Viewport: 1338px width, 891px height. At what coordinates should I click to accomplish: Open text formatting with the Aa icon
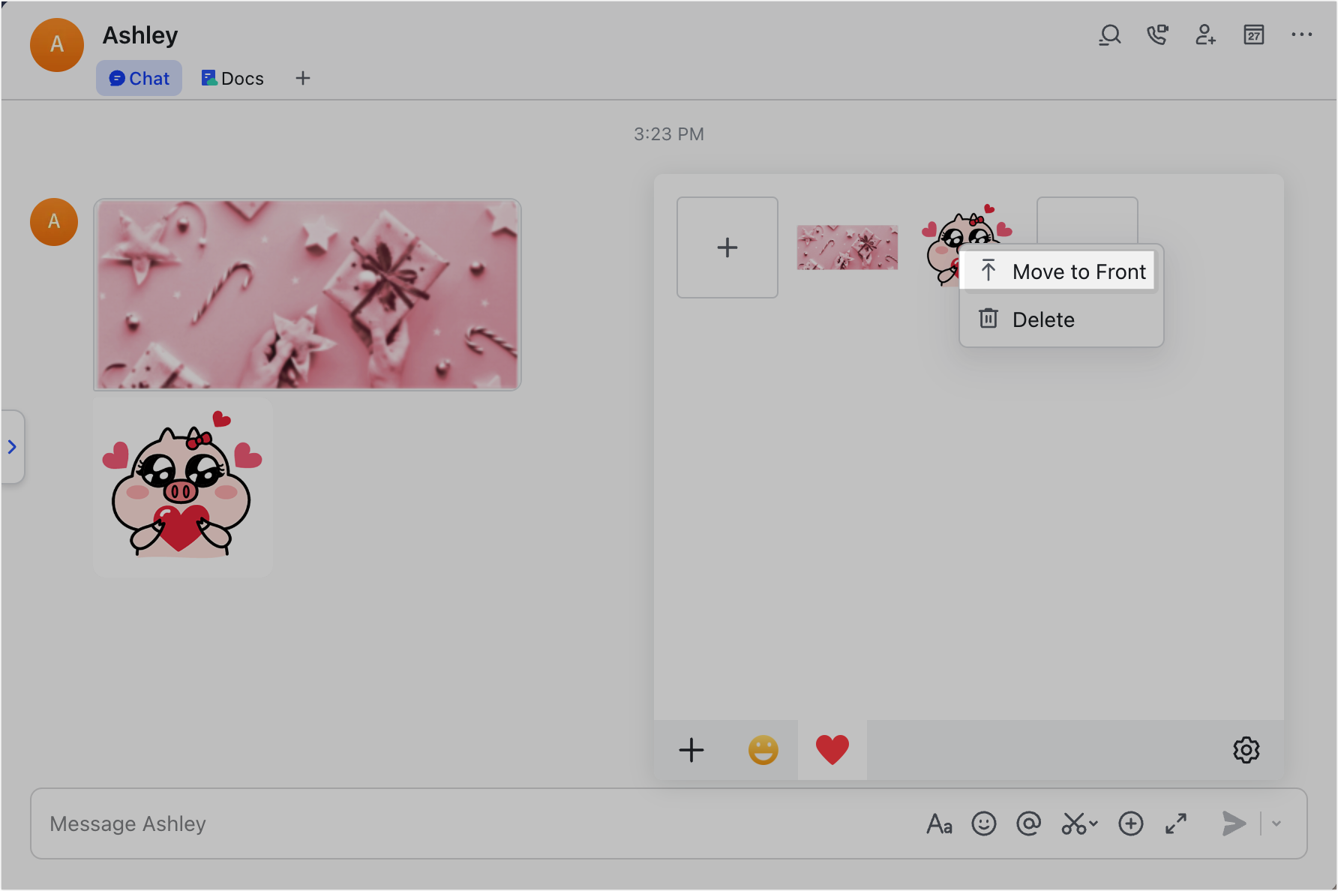939,823
